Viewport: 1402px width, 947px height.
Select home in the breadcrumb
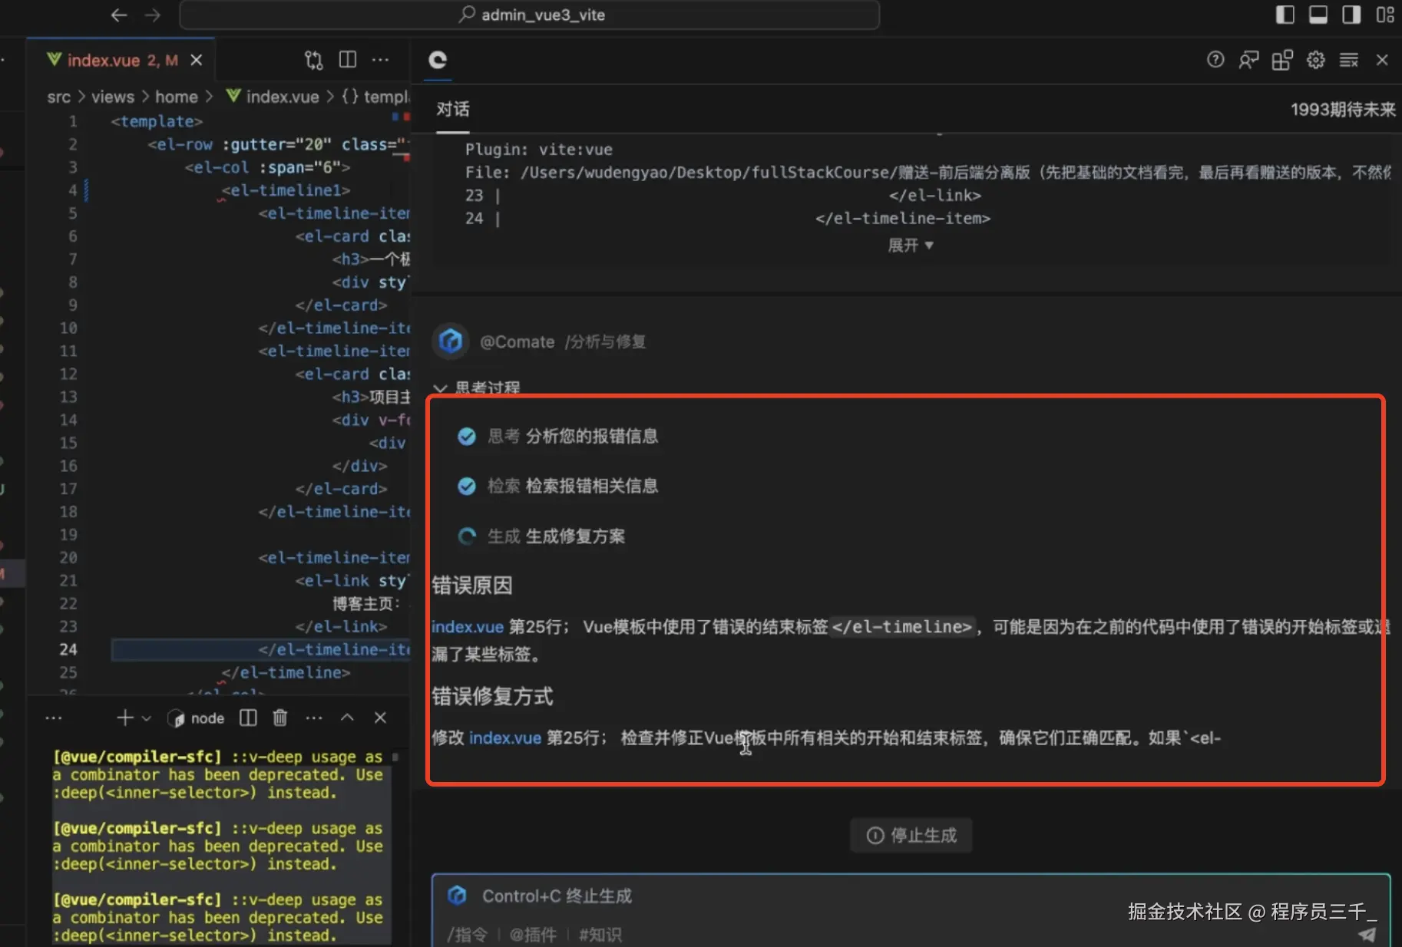[x=177, y=97]
